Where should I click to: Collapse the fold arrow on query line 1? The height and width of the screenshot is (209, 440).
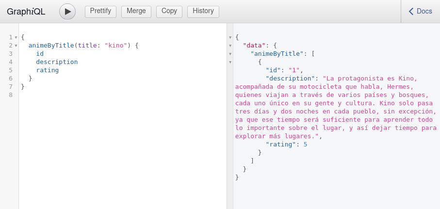pyautogui.click(x=16, y=37)
